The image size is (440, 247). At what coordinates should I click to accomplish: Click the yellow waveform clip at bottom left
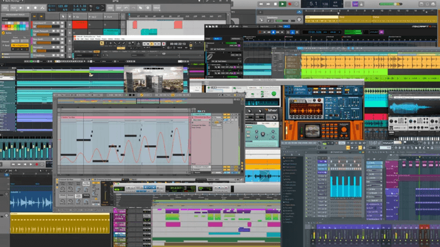59,224
